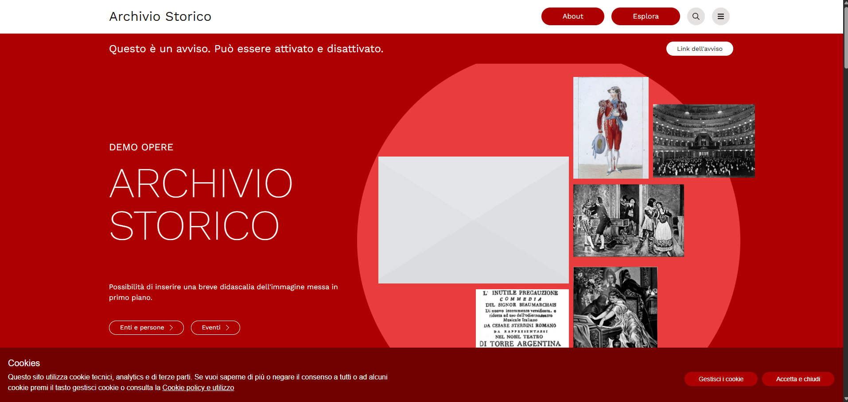
Task: Click the 'Questo è un avviso' notice text
Action: click(246, 49)
